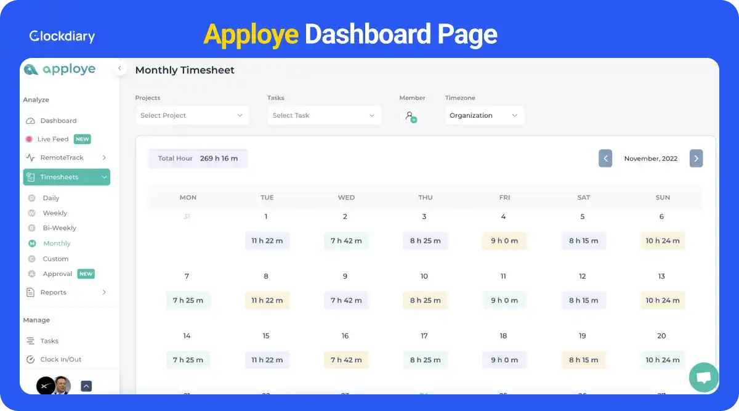Click the Monthly M circle icon
This screenshot has height=411, width=739.
pyautogui.click(x=32, y=243)
